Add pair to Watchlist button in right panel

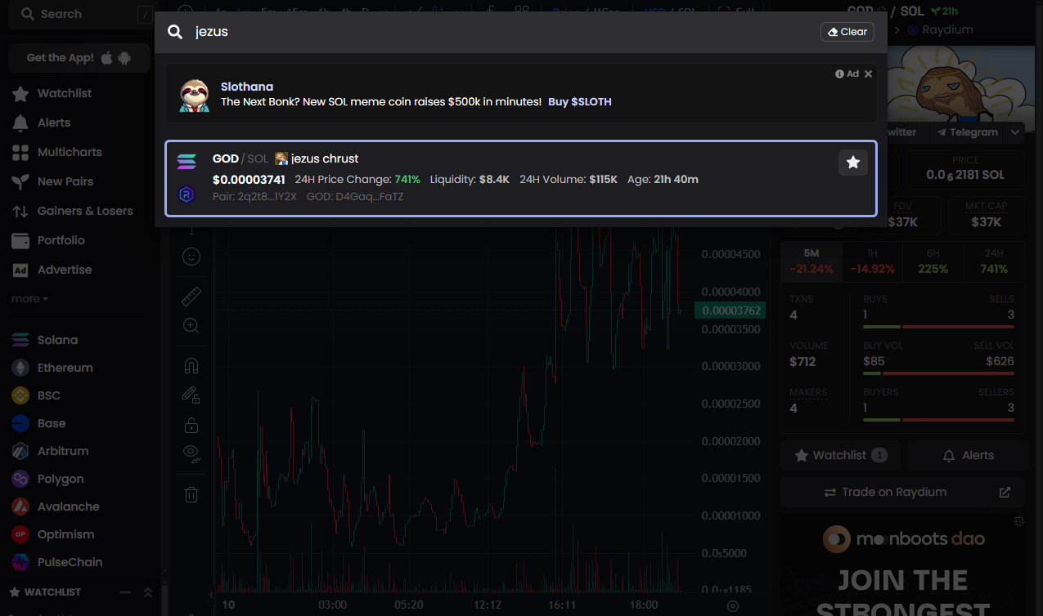pyautogui.click(x=840, y=455)
